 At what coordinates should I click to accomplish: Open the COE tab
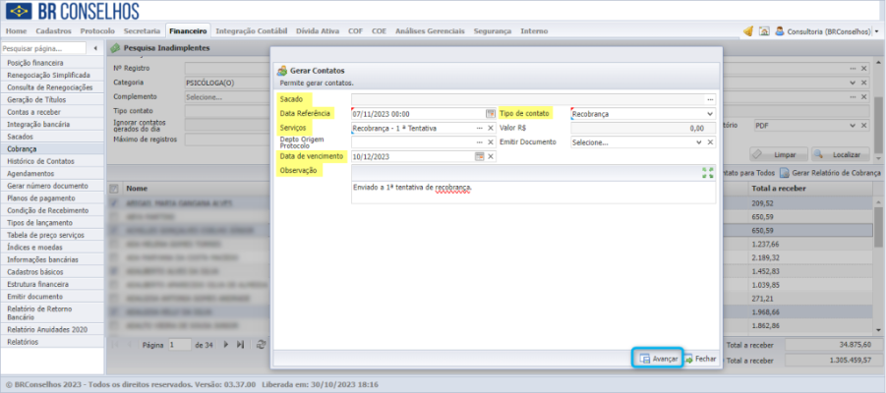(x=380, y=31)
